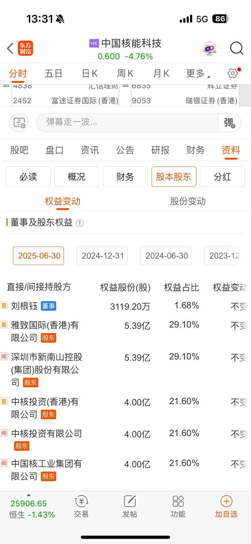Tap shareholder 中核投资有限公司
251x544 pixels.
tap(46, 434)
